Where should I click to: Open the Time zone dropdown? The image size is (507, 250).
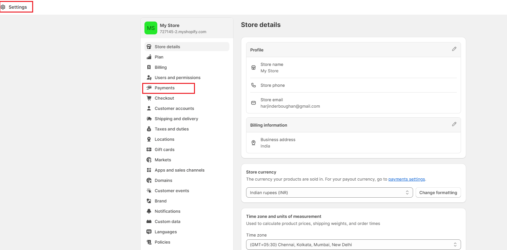coord(353,245)
